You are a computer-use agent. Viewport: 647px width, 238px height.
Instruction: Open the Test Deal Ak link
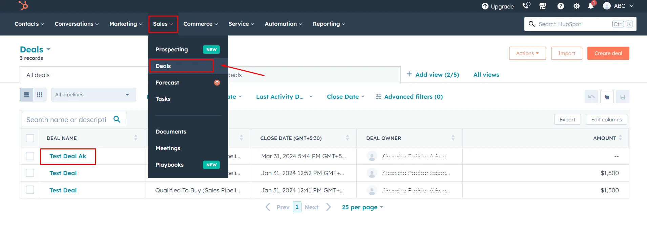pyautogui.click(x=68, y=156)
